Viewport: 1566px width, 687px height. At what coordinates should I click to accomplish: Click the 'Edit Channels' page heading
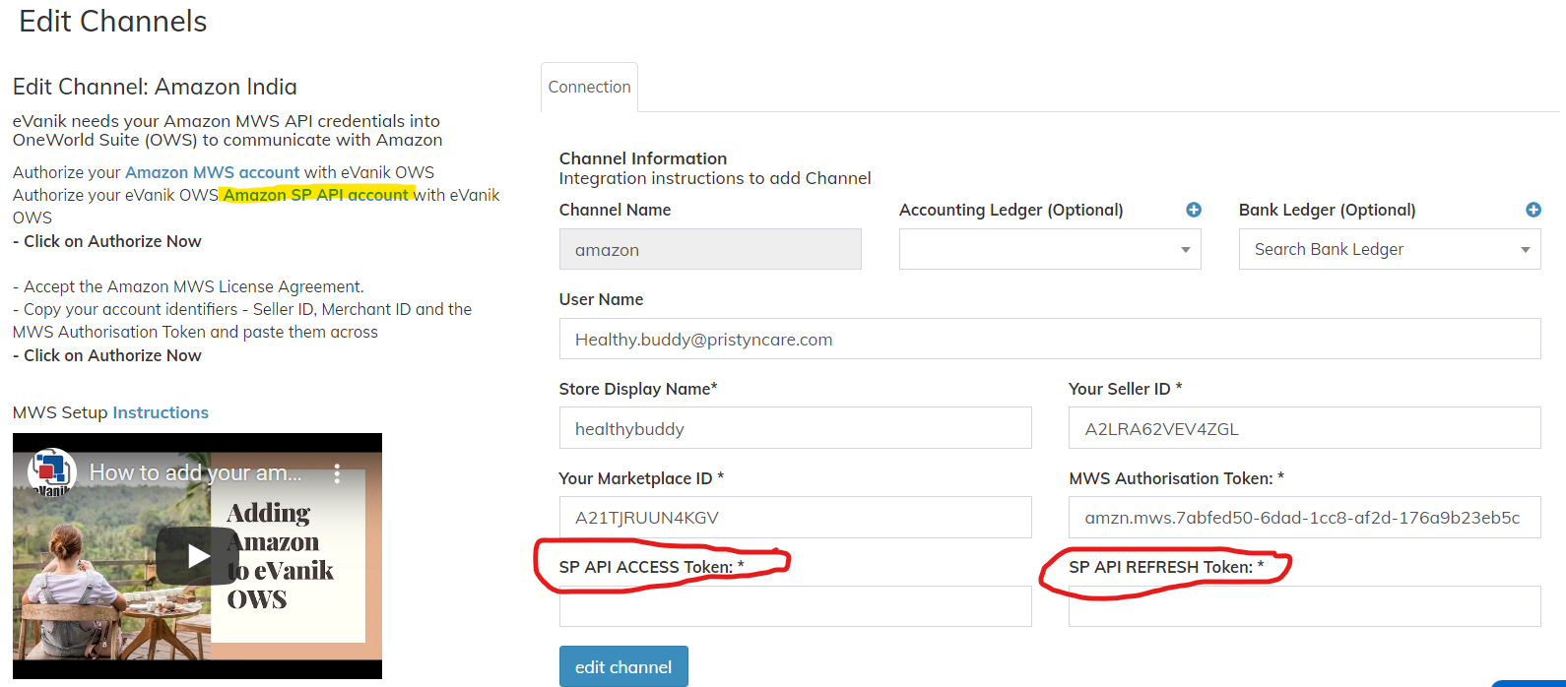coord(113,22)
